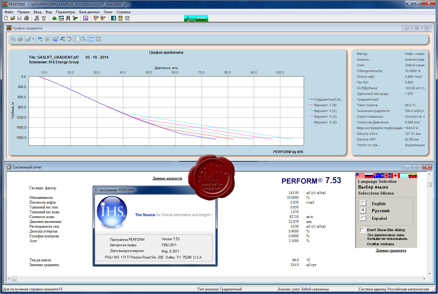Open the ABC number format icon
438x294 pixels.
click(x=62, y=39)
